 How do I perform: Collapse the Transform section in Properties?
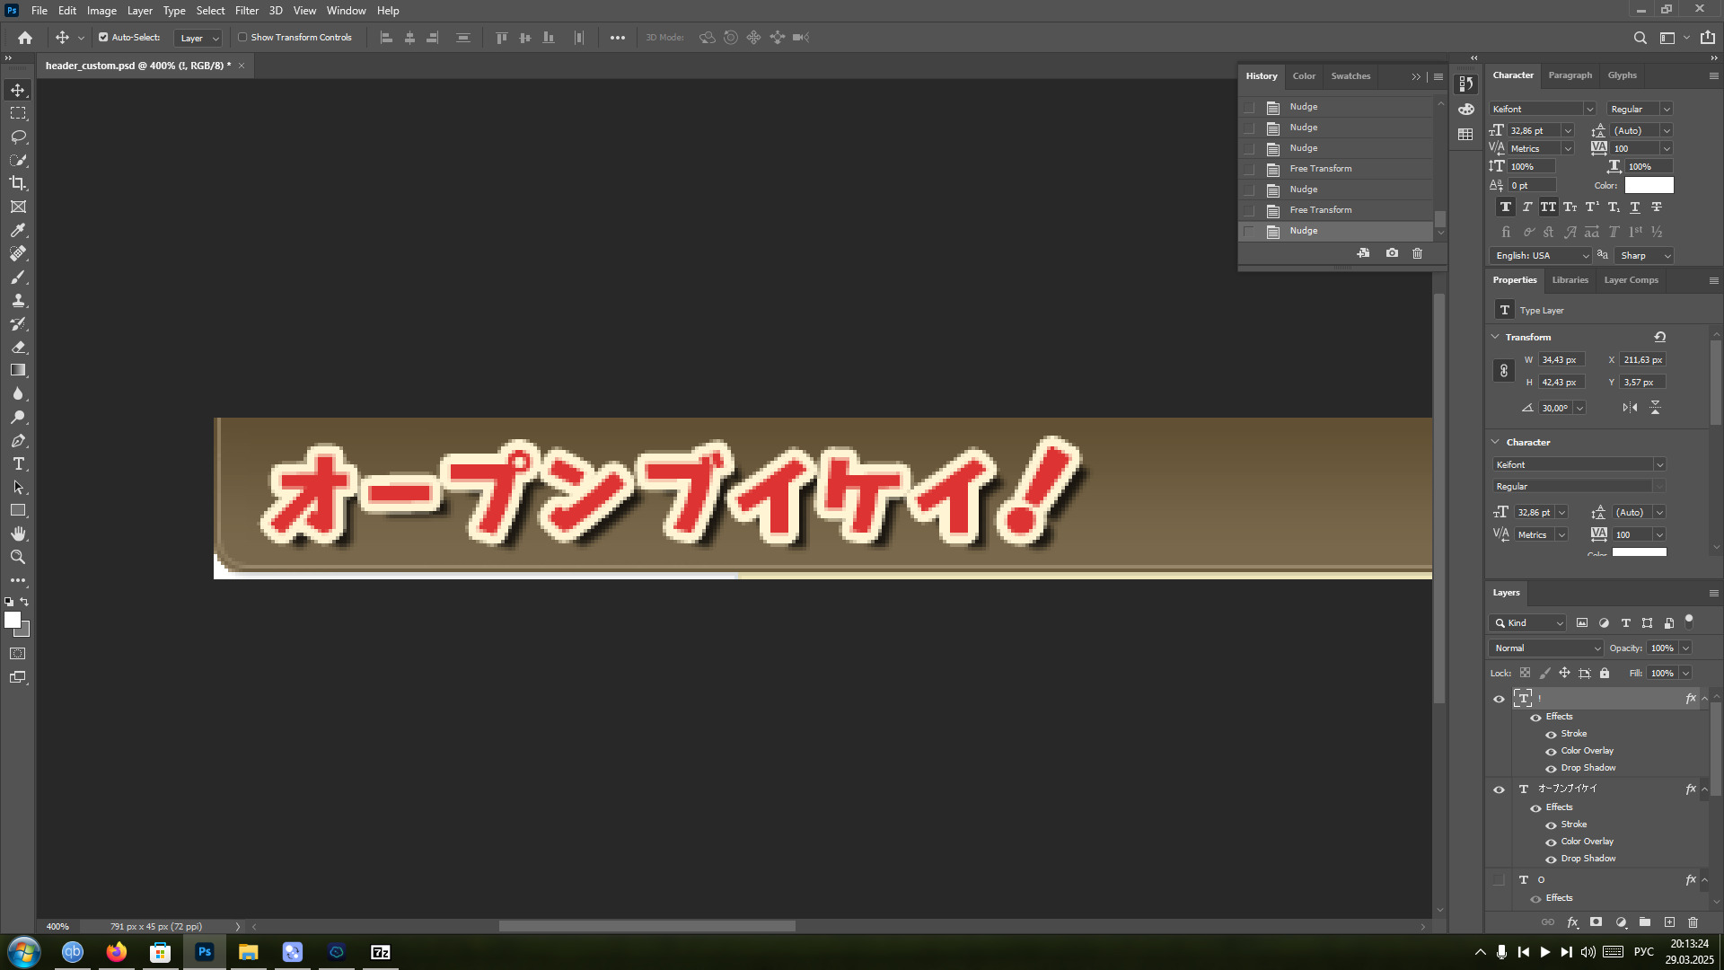tap(1496, 337)
